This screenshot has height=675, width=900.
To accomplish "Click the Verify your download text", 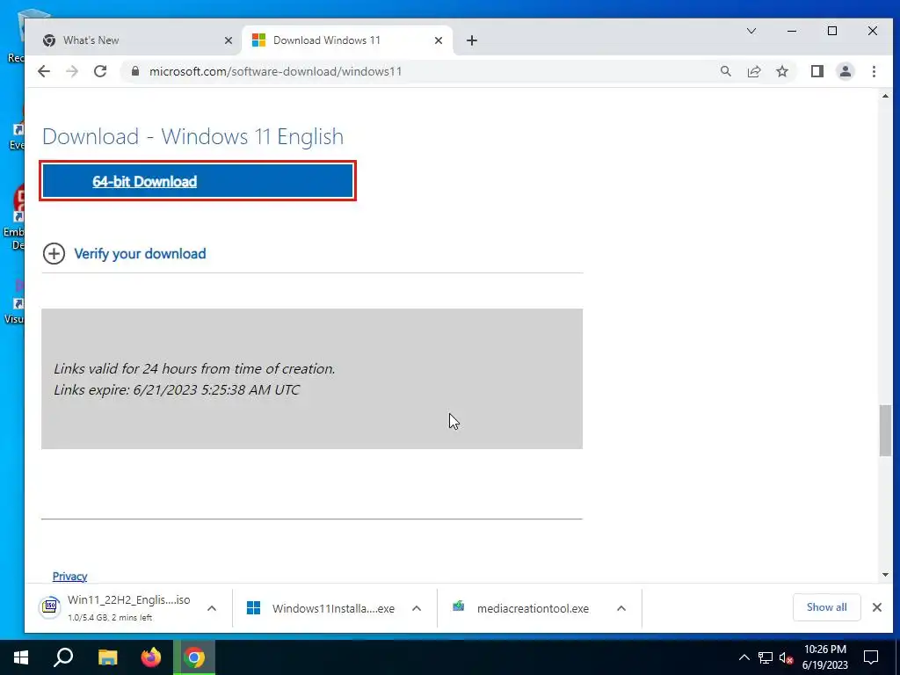I will 140,254.
